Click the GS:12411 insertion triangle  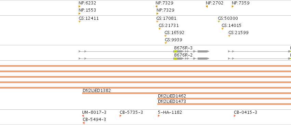80,22
